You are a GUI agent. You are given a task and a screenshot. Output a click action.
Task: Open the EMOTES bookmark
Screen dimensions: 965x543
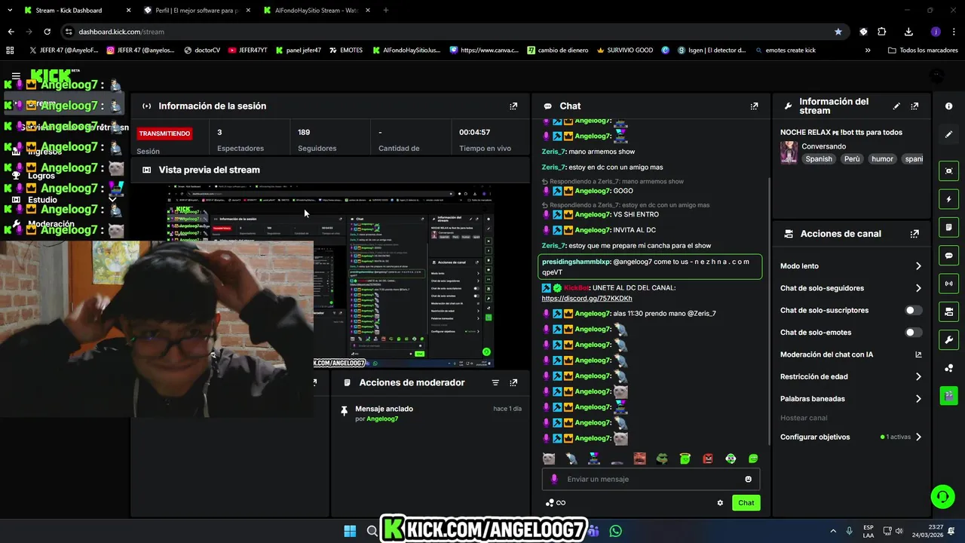[345, 51]
